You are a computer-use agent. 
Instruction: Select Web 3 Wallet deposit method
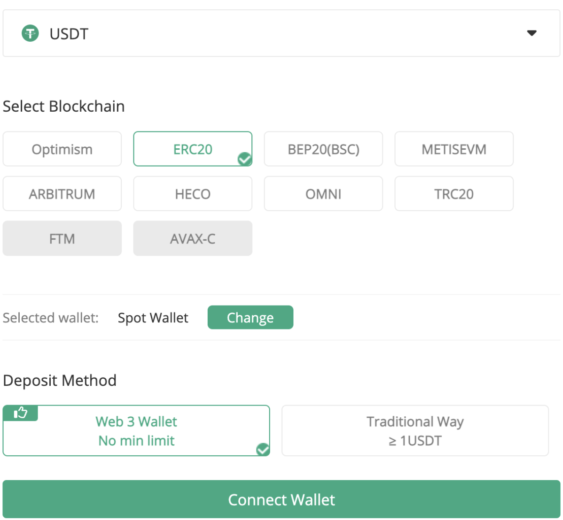(136, 431)
